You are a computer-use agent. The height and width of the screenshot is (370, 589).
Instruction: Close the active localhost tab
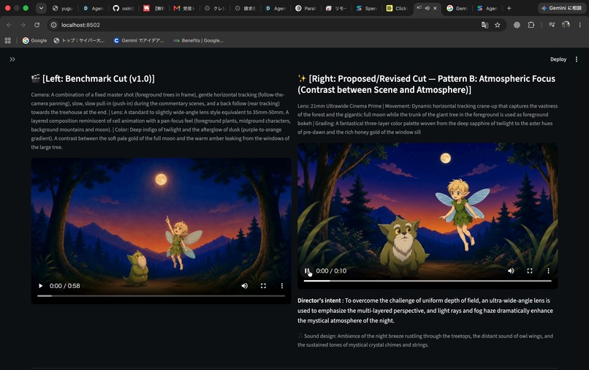[x=435, y=8]
